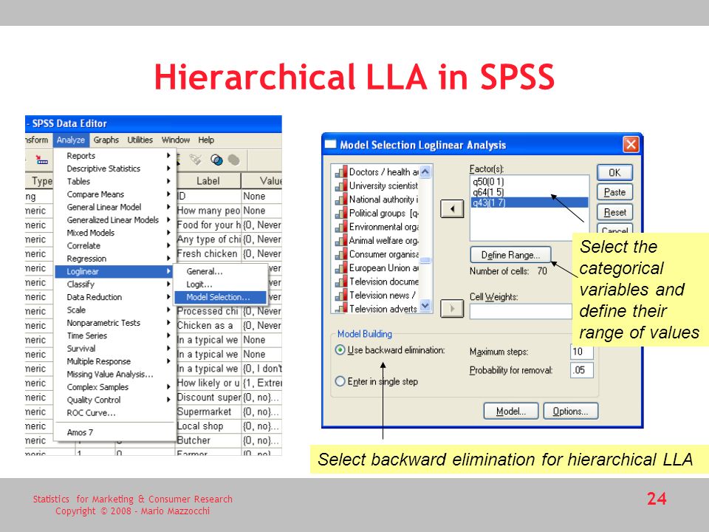Expand Compare Means submenu
Viewport: 709px width, 532px height.
[114, 194]
